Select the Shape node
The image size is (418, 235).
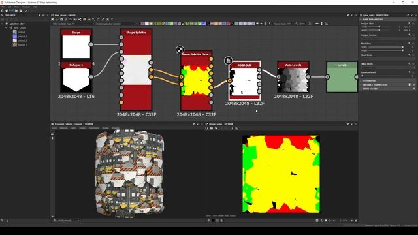76,44
